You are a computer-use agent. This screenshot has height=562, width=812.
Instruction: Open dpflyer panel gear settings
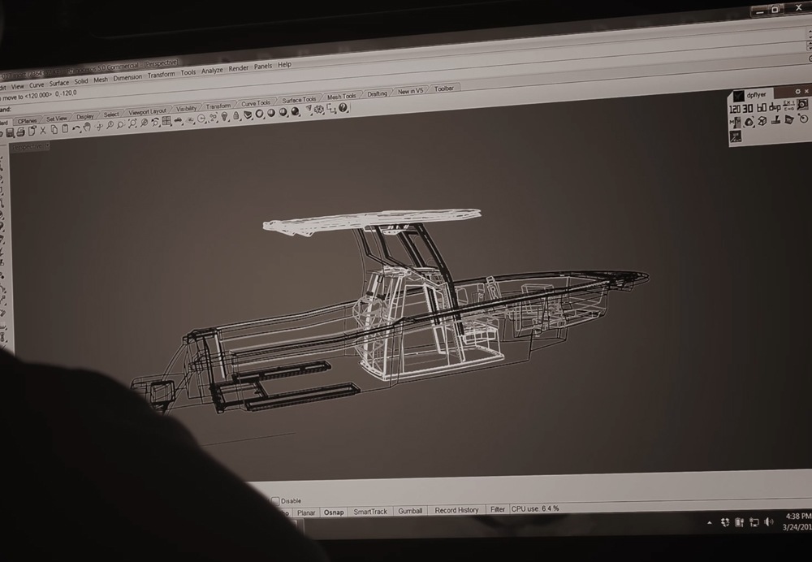(797, 91)
